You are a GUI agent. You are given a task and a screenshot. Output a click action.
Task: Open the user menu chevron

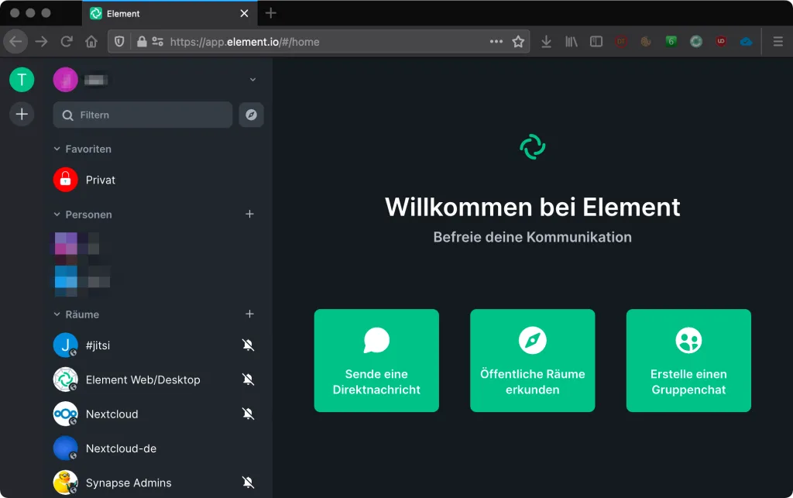point(252,80)
